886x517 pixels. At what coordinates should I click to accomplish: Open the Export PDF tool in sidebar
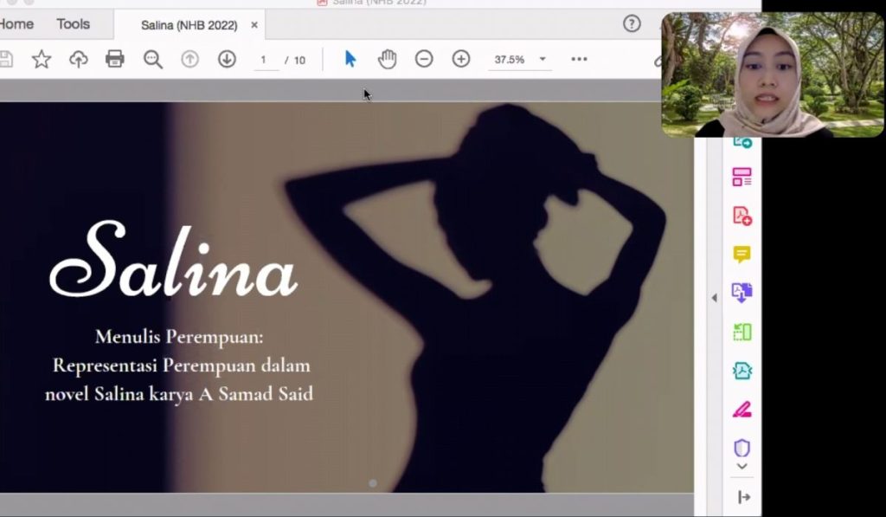(742, 143)
